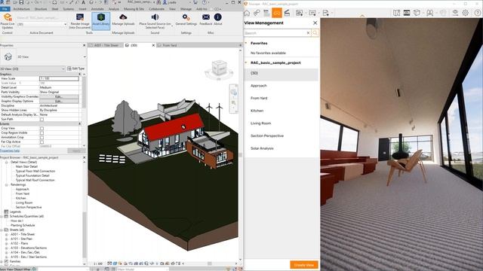The width and height of the screenshot is (483, 271).
Task: Toggle the Annotation Crop checkbox
Action: pos(42,137)
